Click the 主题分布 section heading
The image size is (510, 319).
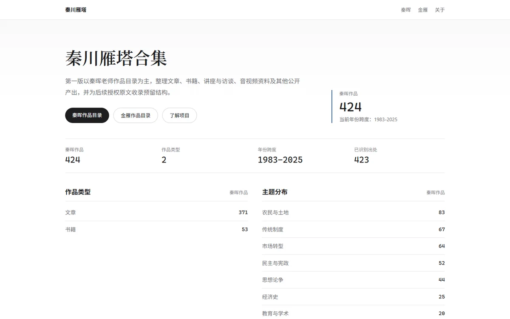pyautogui.click(x=275, y=192)
